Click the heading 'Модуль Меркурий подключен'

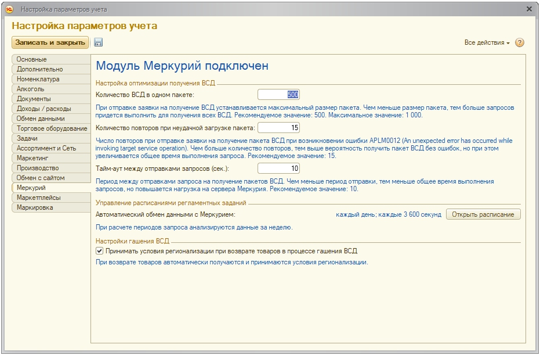pyautogui.click(x=182, y=66)
